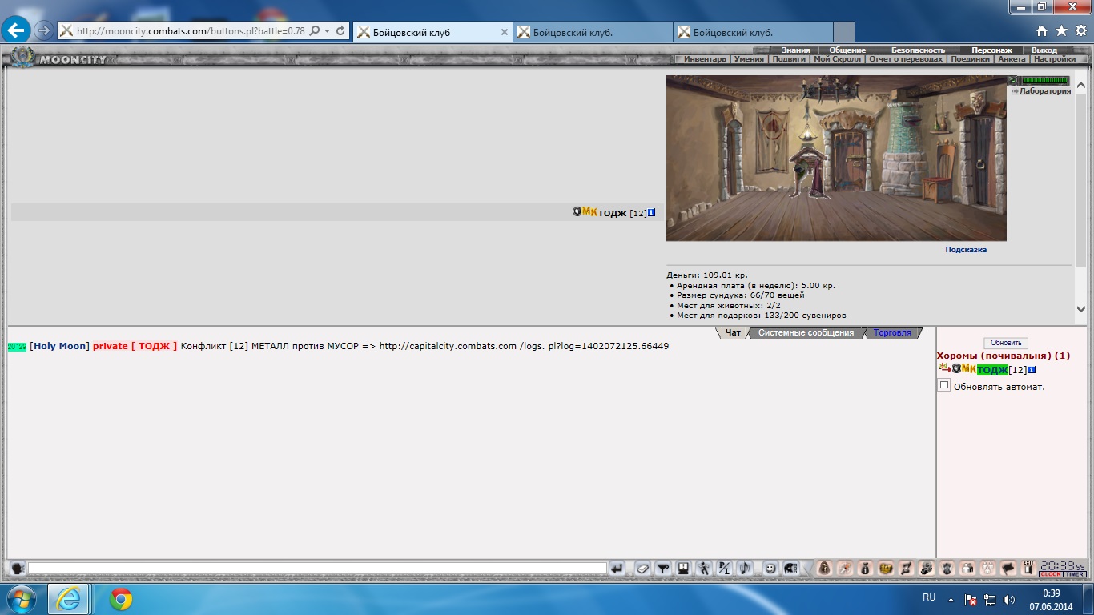Viewport: 1094px width, 615px height.
Task: Switch the CLOCK mode under the timer
Action: (1051, 574)
